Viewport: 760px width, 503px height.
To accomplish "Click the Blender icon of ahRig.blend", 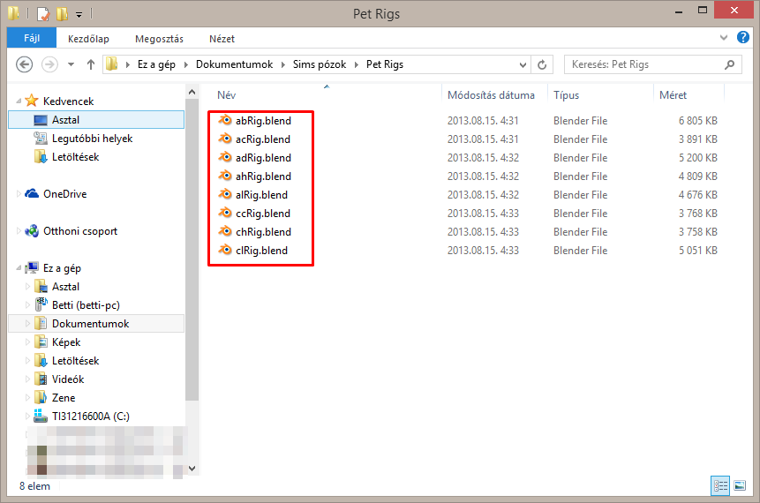I will (x=225, y=176).
